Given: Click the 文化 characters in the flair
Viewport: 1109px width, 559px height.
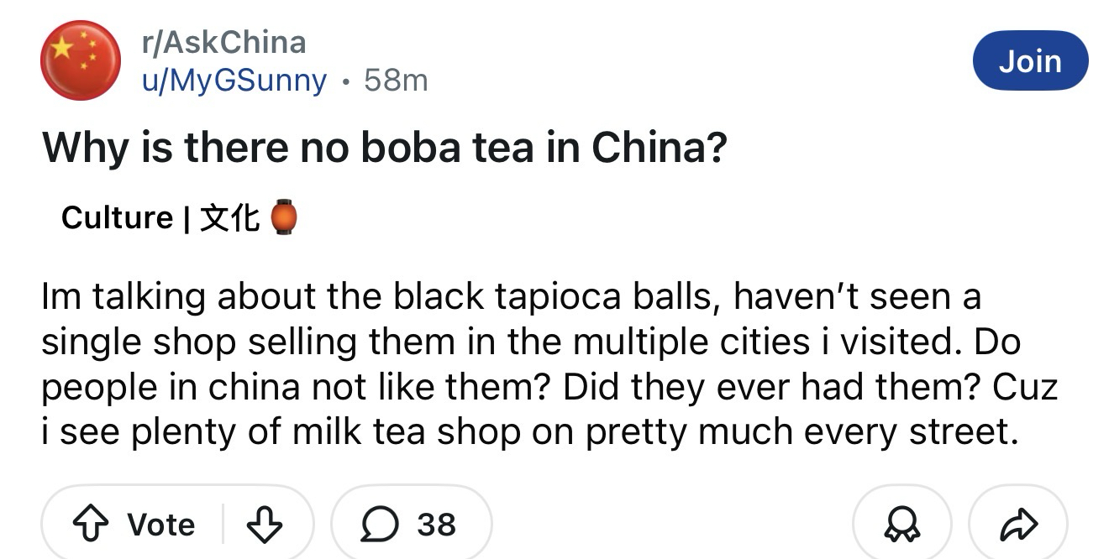Looking at the screenshot, I should pyautogui.click(x=230, y=218).
